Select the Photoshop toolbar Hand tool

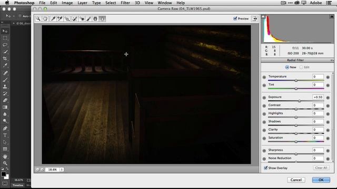[x=5, y=156]
